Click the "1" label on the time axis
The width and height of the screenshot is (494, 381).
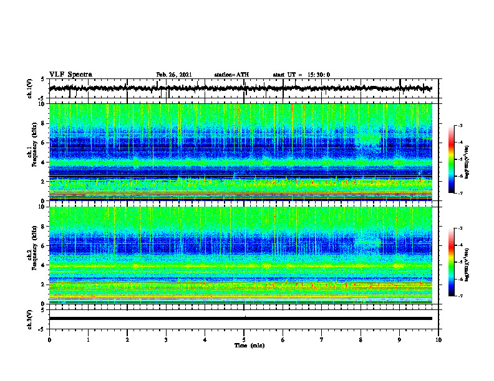click(88, 340)
